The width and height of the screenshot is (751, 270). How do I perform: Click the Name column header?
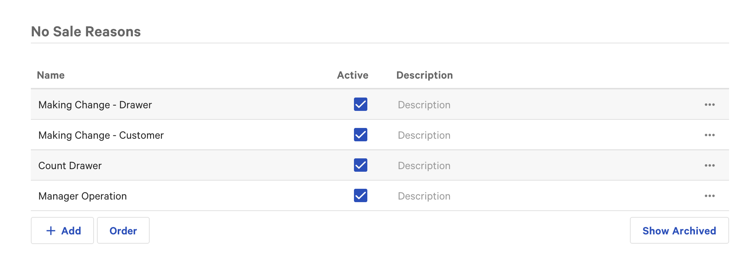(51, 75)
